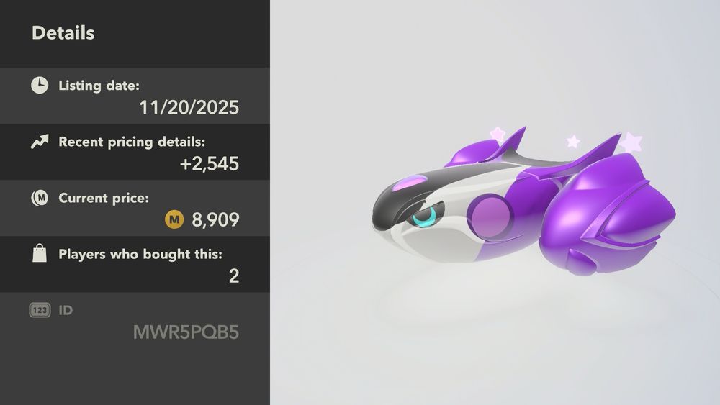Click the gold M coin next to 8,909
Viewport: 720px width, 405px height.
click(x=174, y=219)
